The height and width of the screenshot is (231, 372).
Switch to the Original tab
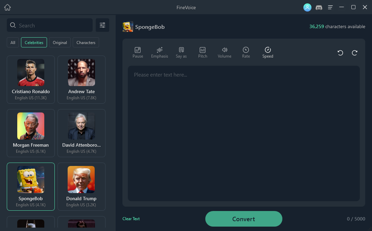(x=60, y=43)
